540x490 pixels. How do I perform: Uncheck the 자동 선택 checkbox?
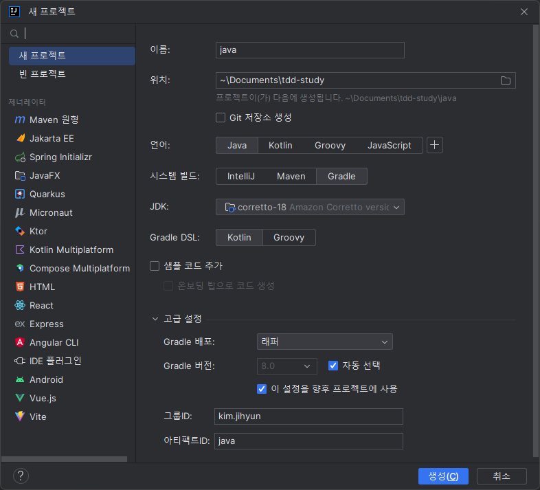[x=333, y=366]
